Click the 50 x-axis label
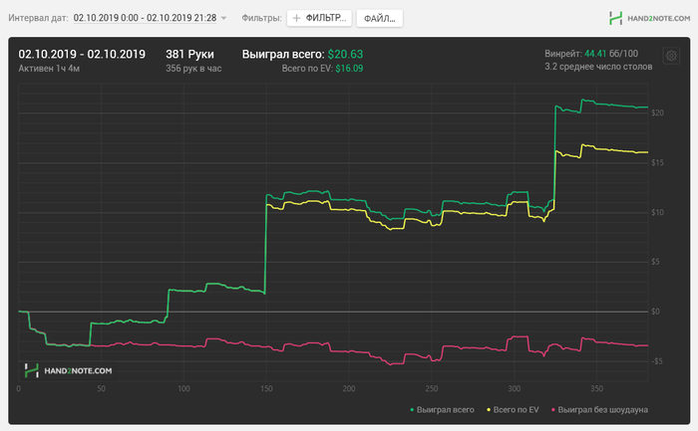This screenshot has width=698, height=431. point(101,389)
